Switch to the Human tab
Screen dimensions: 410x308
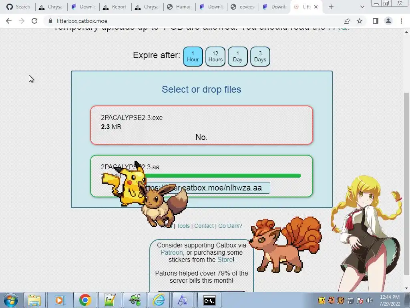tap(179, 7)
